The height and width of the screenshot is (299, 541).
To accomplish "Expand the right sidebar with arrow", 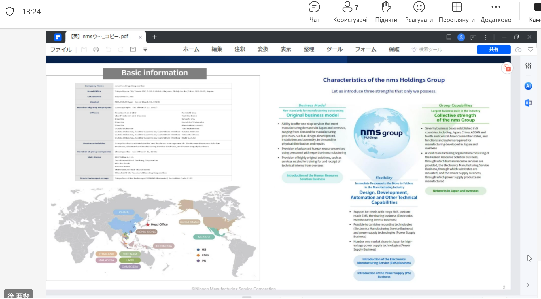I will coord(528,285).
